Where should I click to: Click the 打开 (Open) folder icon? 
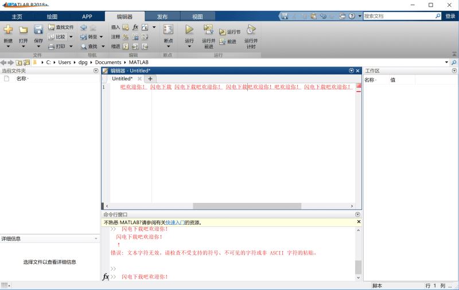pos(24,29)
